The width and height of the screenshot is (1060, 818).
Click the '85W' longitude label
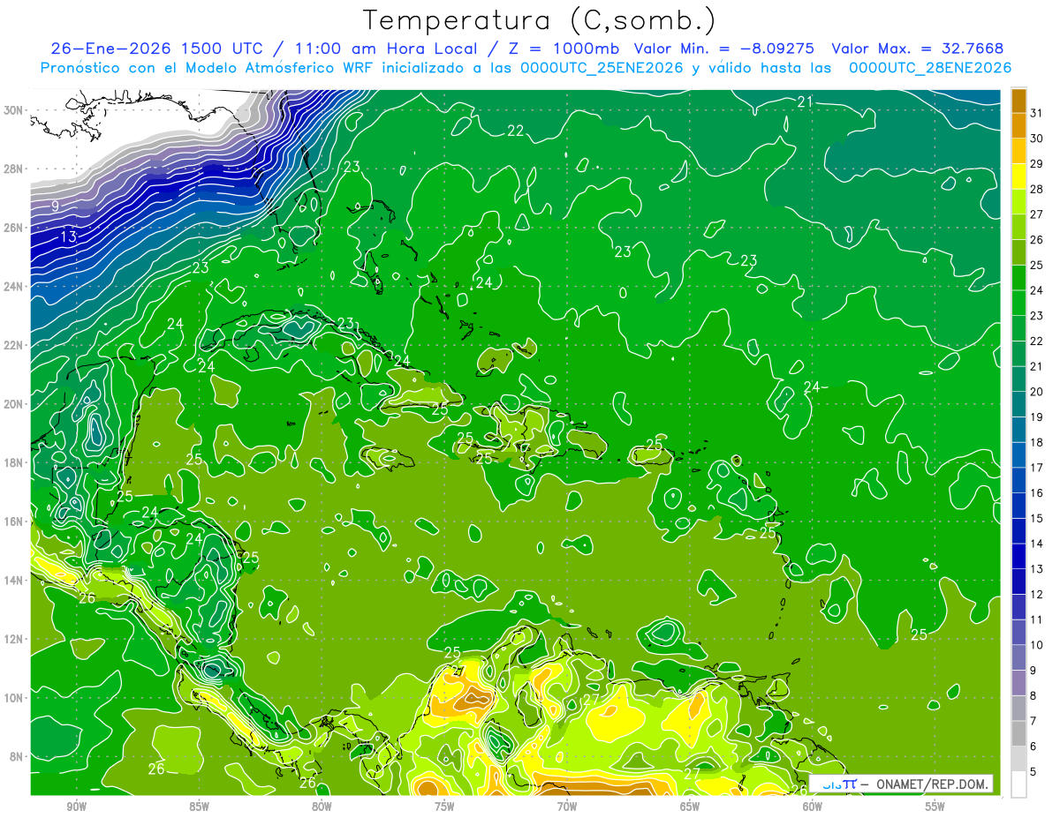coord(199,807)
